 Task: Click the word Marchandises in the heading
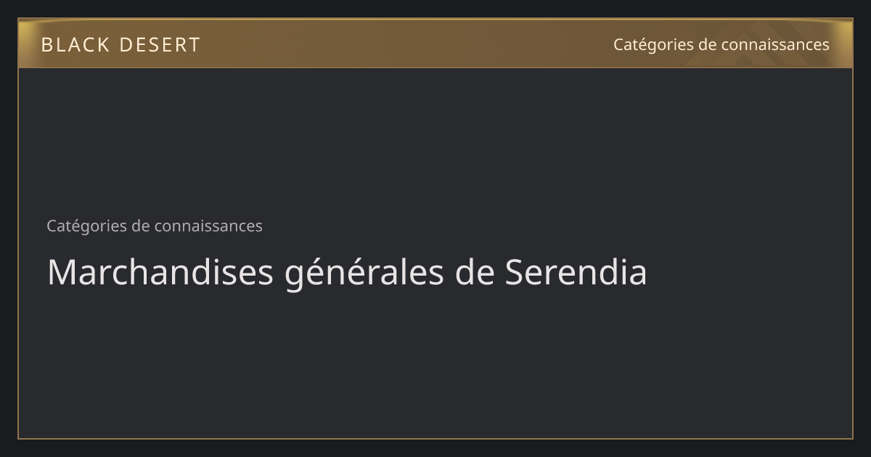pyautogui.click(x=160, y=273)
